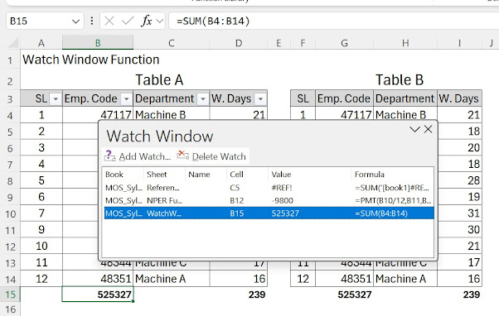Image resolution: width=499 pixels, height=316 pixels.
Task: Open the W. Days filter dropdown in Table A
Action: coord(260,99)
